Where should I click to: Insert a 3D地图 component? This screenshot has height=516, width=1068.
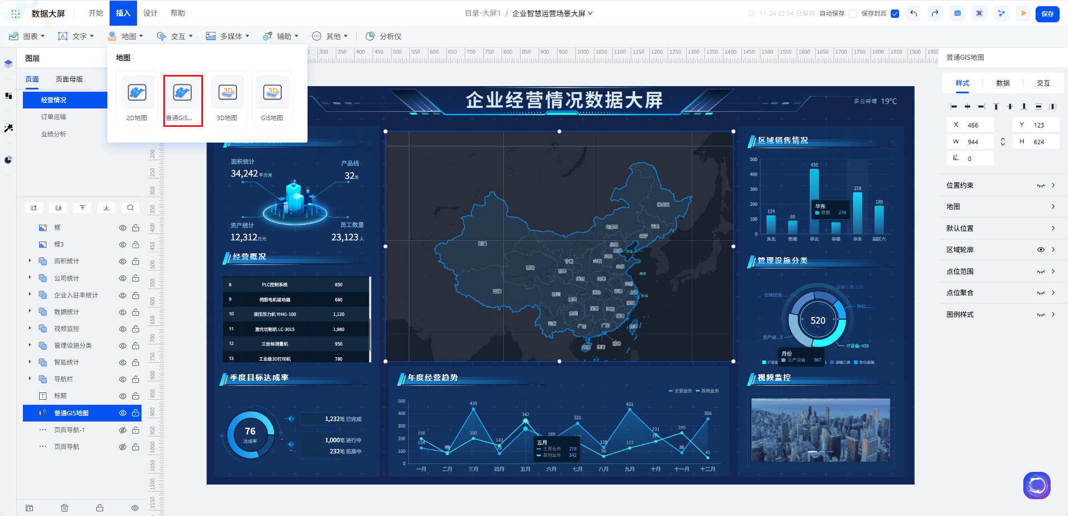[x=227, y=100]
